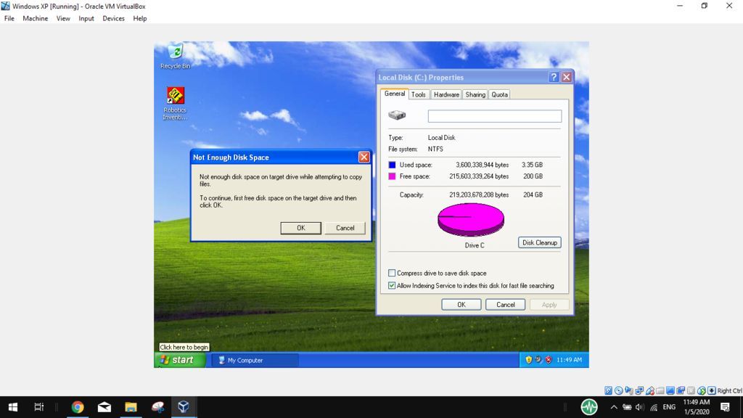Click the magenta Free space color swatch
This screenshot has width=743, height=418.
click(x=392, y=176)
